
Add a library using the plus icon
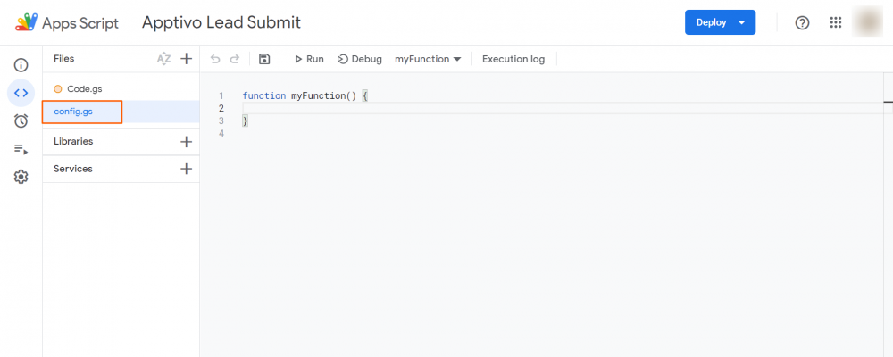point(186,141)
